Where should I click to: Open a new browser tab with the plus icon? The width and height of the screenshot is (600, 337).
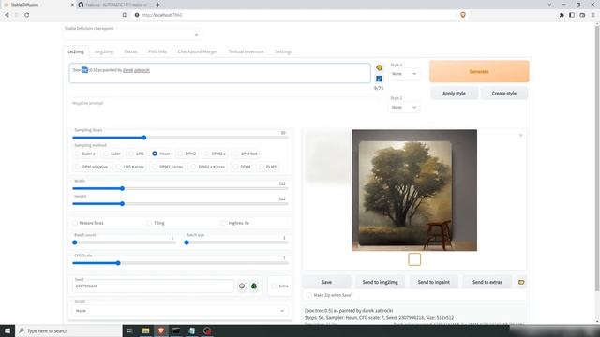click(x=157, y=5)
